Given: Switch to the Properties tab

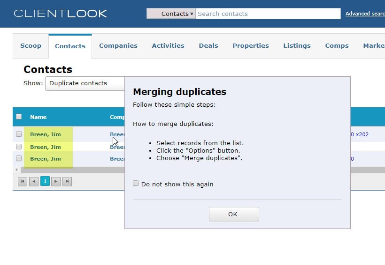Looking at the screenshot, I should [x=251, y=46].
